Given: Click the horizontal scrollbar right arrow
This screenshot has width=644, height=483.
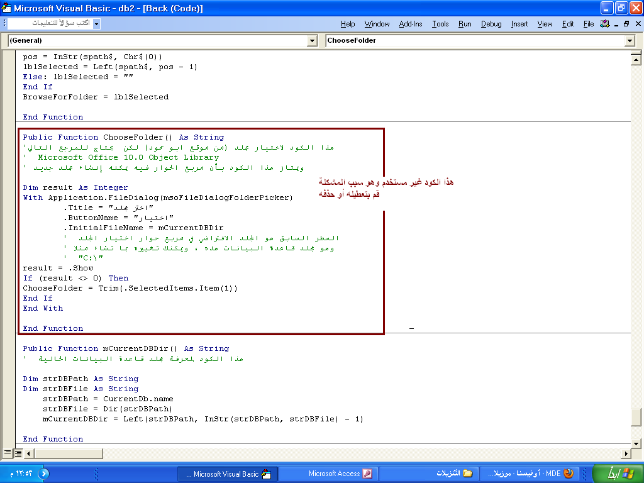Looking at the screenshot, I should (626, 453).
